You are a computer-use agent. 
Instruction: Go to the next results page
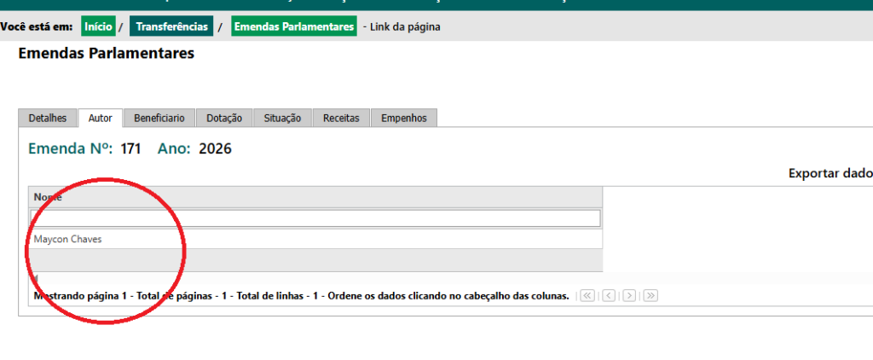[x=629, y=296]
